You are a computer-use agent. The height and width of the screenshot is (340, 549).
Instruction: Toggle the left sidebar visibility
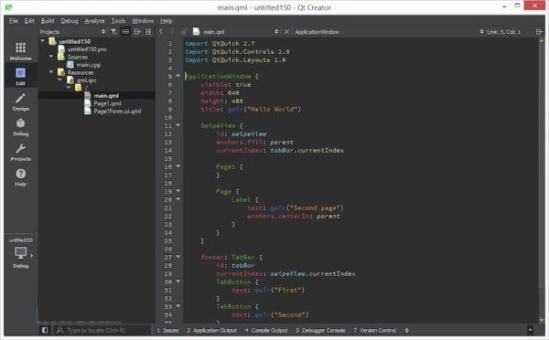pos(45,330)
